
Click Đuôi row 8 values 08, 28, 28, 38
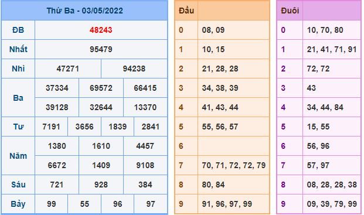pyautogui.click(x=332, y=185)
